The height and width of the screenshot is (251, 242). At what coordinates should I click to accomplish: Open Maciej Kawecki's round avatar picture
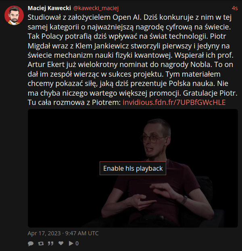coord(14,15)
